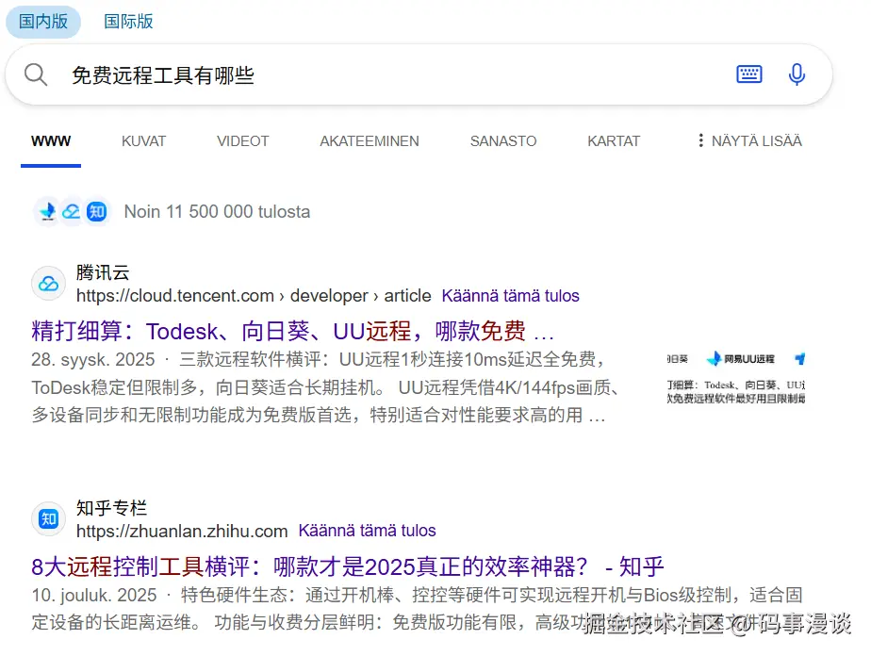The image size is (871, 656).
Task: Expand NÄYTÄ LISÄÄ menu
Action: click(x=748, y=141)
